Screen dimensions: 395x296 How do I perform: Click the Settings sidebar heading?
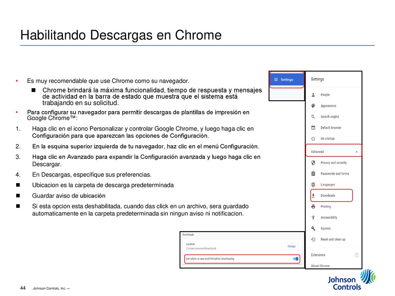click(x=317, y=79)
